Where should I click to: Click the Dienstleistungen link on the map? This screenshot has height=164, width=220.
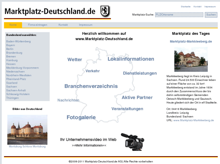140,73
